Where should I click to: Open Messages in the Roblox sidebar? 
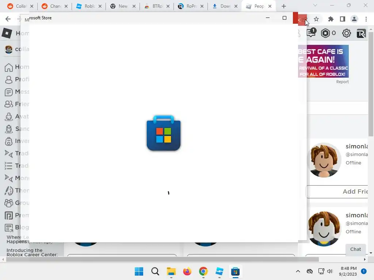[x=17, y=92]
